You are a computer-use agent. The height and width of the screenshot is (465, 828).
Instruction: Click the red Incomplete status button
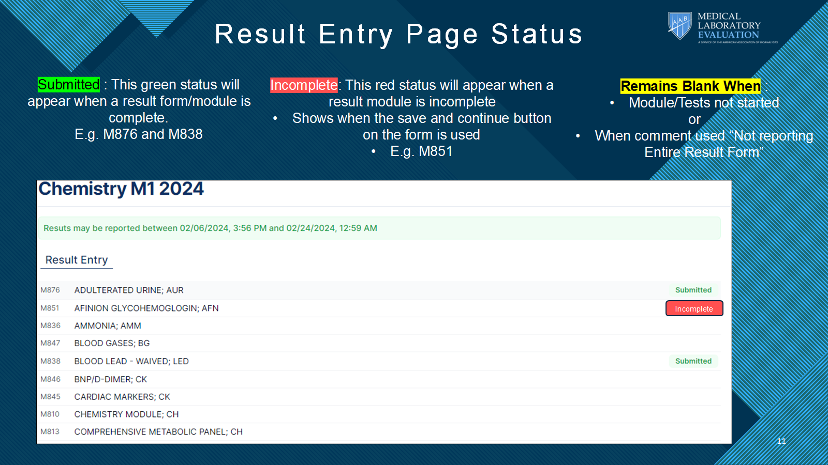click(x=693, y=308)
